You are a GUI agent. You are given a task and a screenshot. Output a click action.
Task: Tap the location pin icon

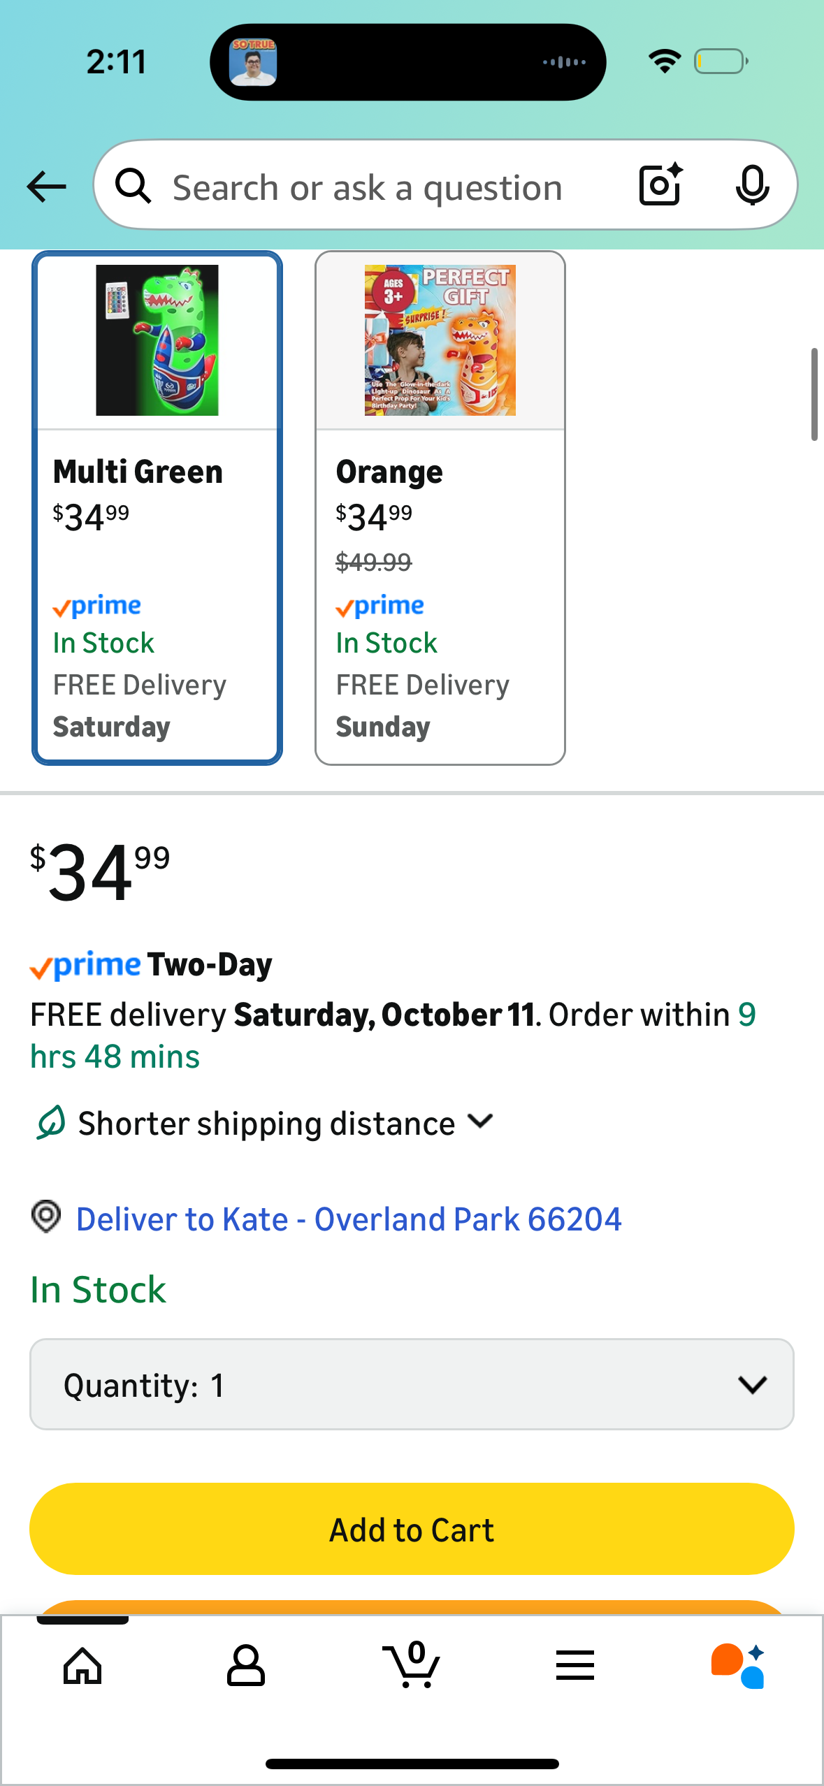pyautogui.click(x=46, y=1217)
